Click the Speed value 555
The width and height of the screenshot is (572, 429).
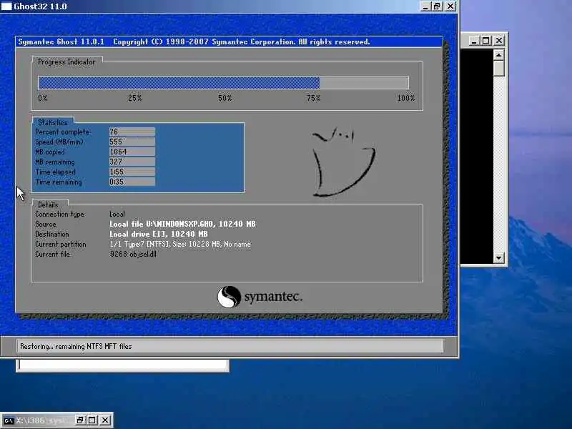(132, 142)
